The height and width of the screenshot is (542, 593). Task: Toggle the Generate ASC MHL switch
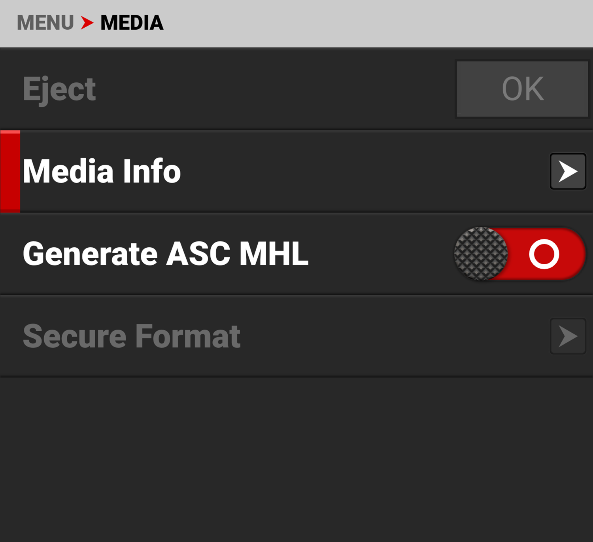519,254
